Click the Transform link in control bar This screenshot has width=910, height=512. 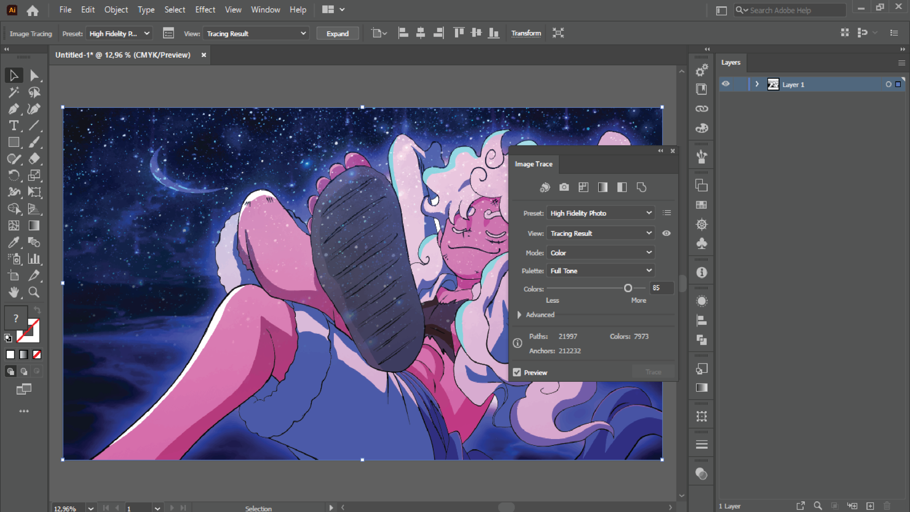(x=526, y=33)
